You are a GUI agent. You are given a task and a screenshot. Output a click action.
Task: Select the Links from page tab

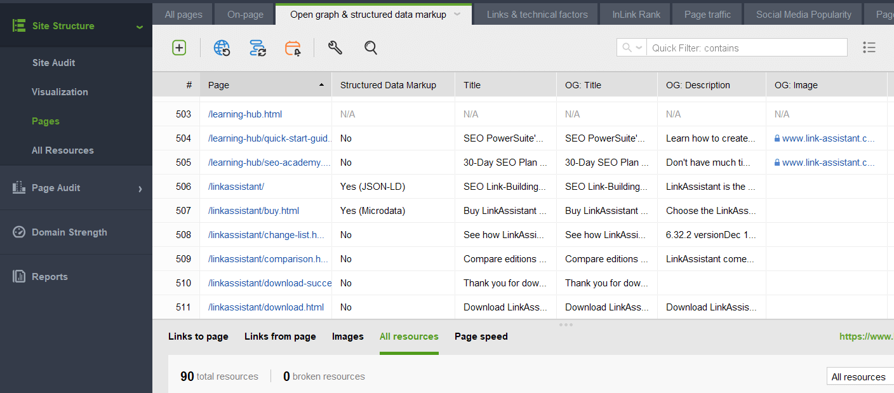280,336
